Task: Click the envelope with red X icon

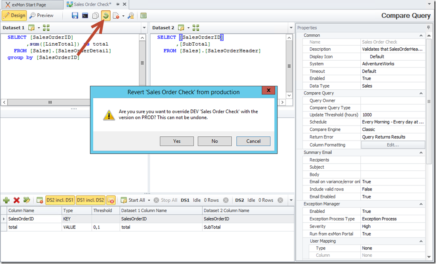Action: pos(111,200)
